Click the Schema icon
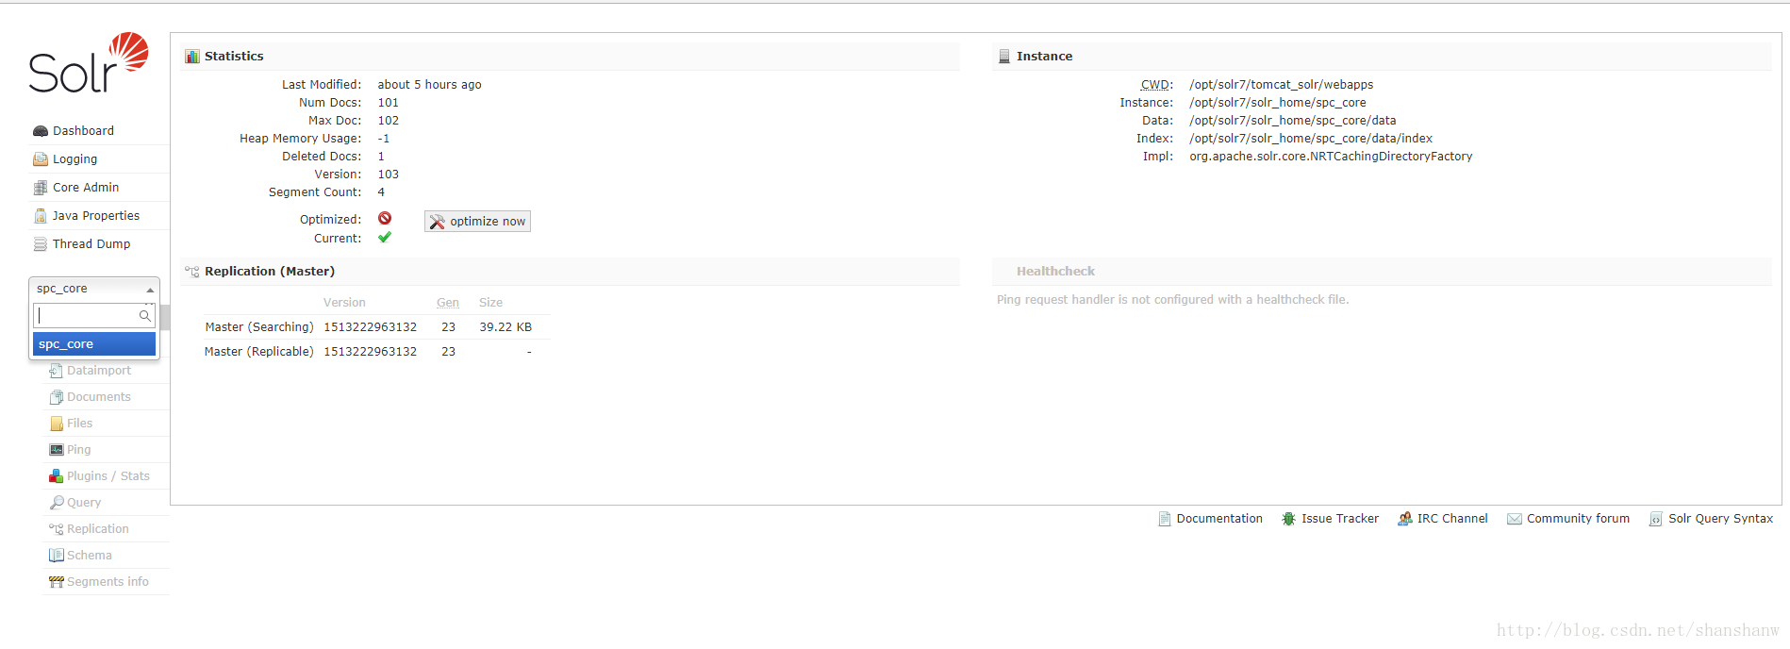This screenshot has width=1790, height=649. point(57,556)
